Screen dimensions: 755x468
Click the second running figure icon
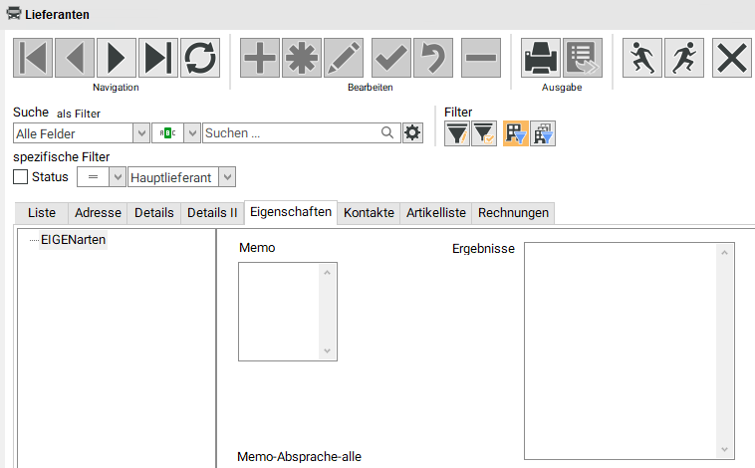pyautogui.click(x=684, y=58)
